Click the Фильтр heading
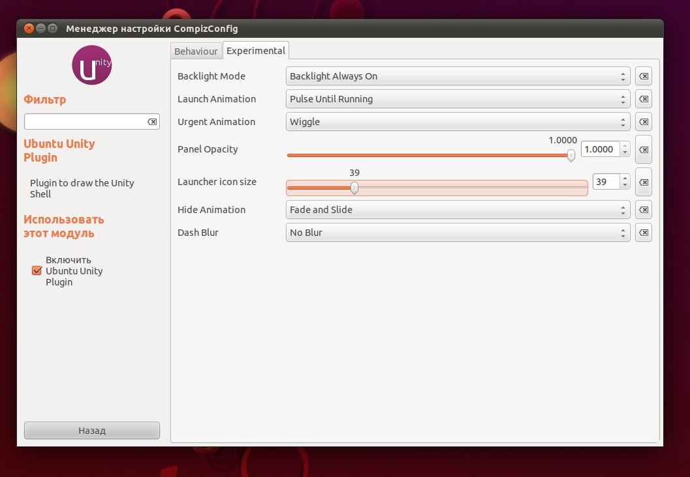The height and width of the screenshot is (477, 690). pos(44,99)
